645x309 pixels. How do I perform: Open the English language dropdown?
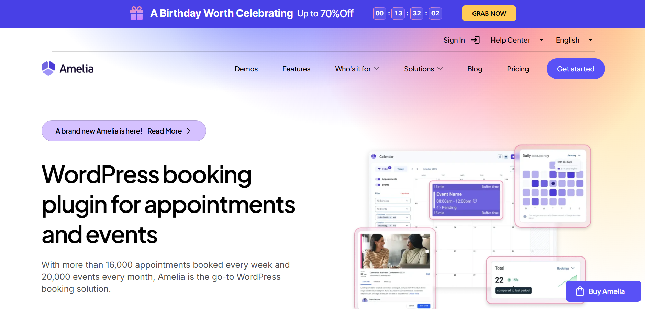click(574, 40)
